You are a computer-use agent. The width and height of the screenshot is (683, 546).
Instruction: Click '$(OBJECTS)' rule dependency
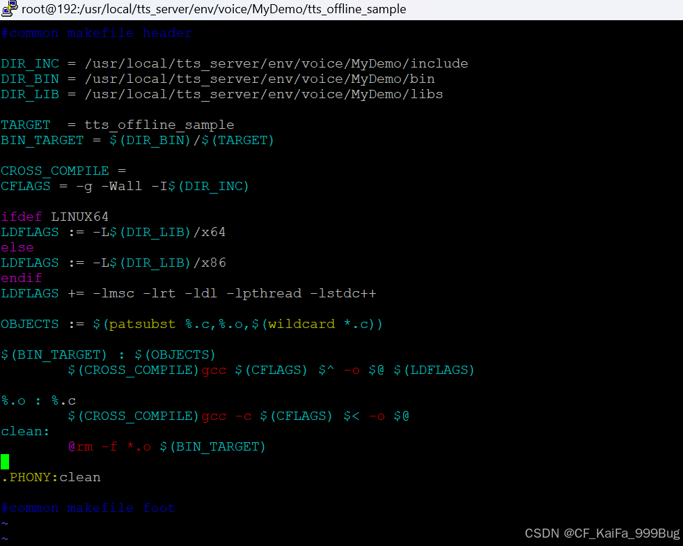click(x=175, y=354)
